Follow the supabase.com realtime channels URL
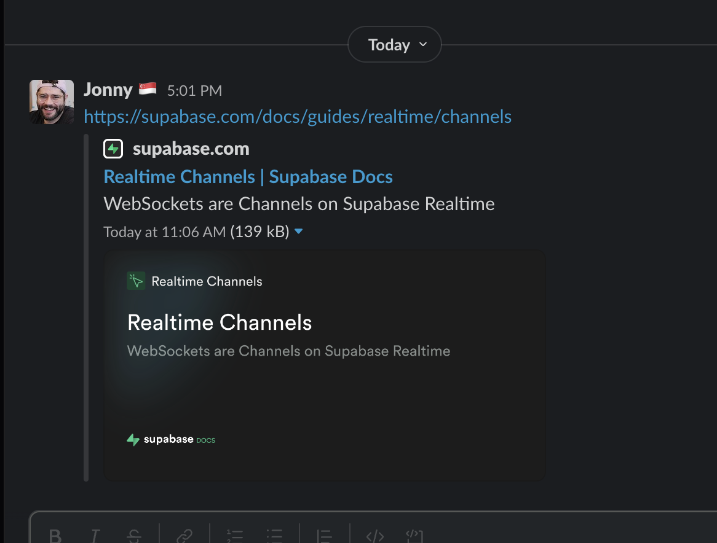The height and width of the screenshot is (543, 717). click(298, 116)
